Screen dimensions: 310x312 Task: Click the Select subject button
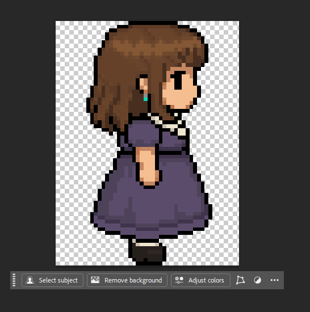(52, 280)
